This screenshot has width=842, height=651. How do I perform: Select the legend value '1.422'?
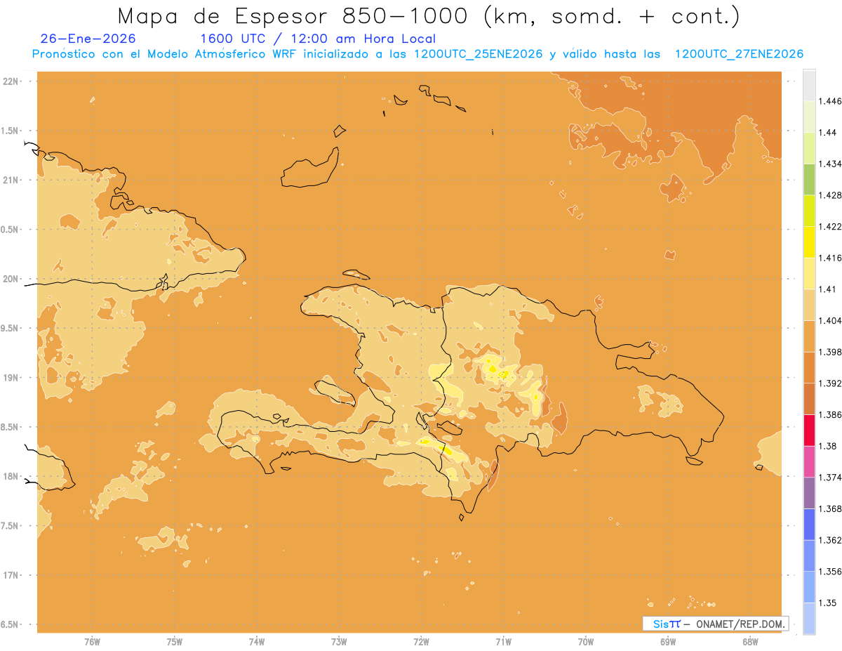831,227
